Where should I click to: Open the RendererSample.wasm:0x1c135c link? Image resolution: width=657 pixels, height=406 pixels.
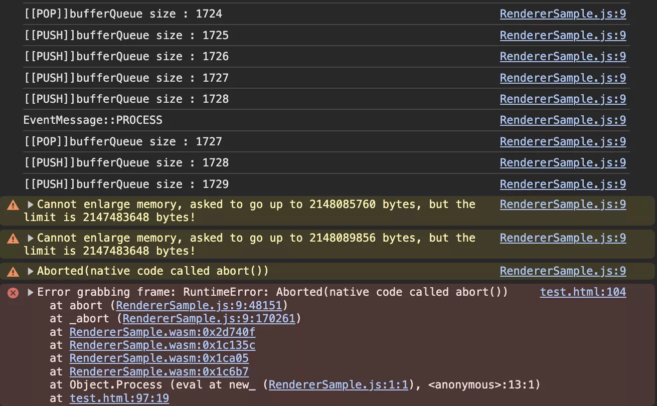(162, 345)
